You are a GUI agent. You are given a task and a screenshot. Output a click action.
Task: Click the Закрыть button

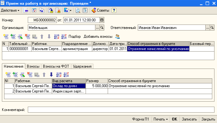pyautogui.click(x=208, y=119)
